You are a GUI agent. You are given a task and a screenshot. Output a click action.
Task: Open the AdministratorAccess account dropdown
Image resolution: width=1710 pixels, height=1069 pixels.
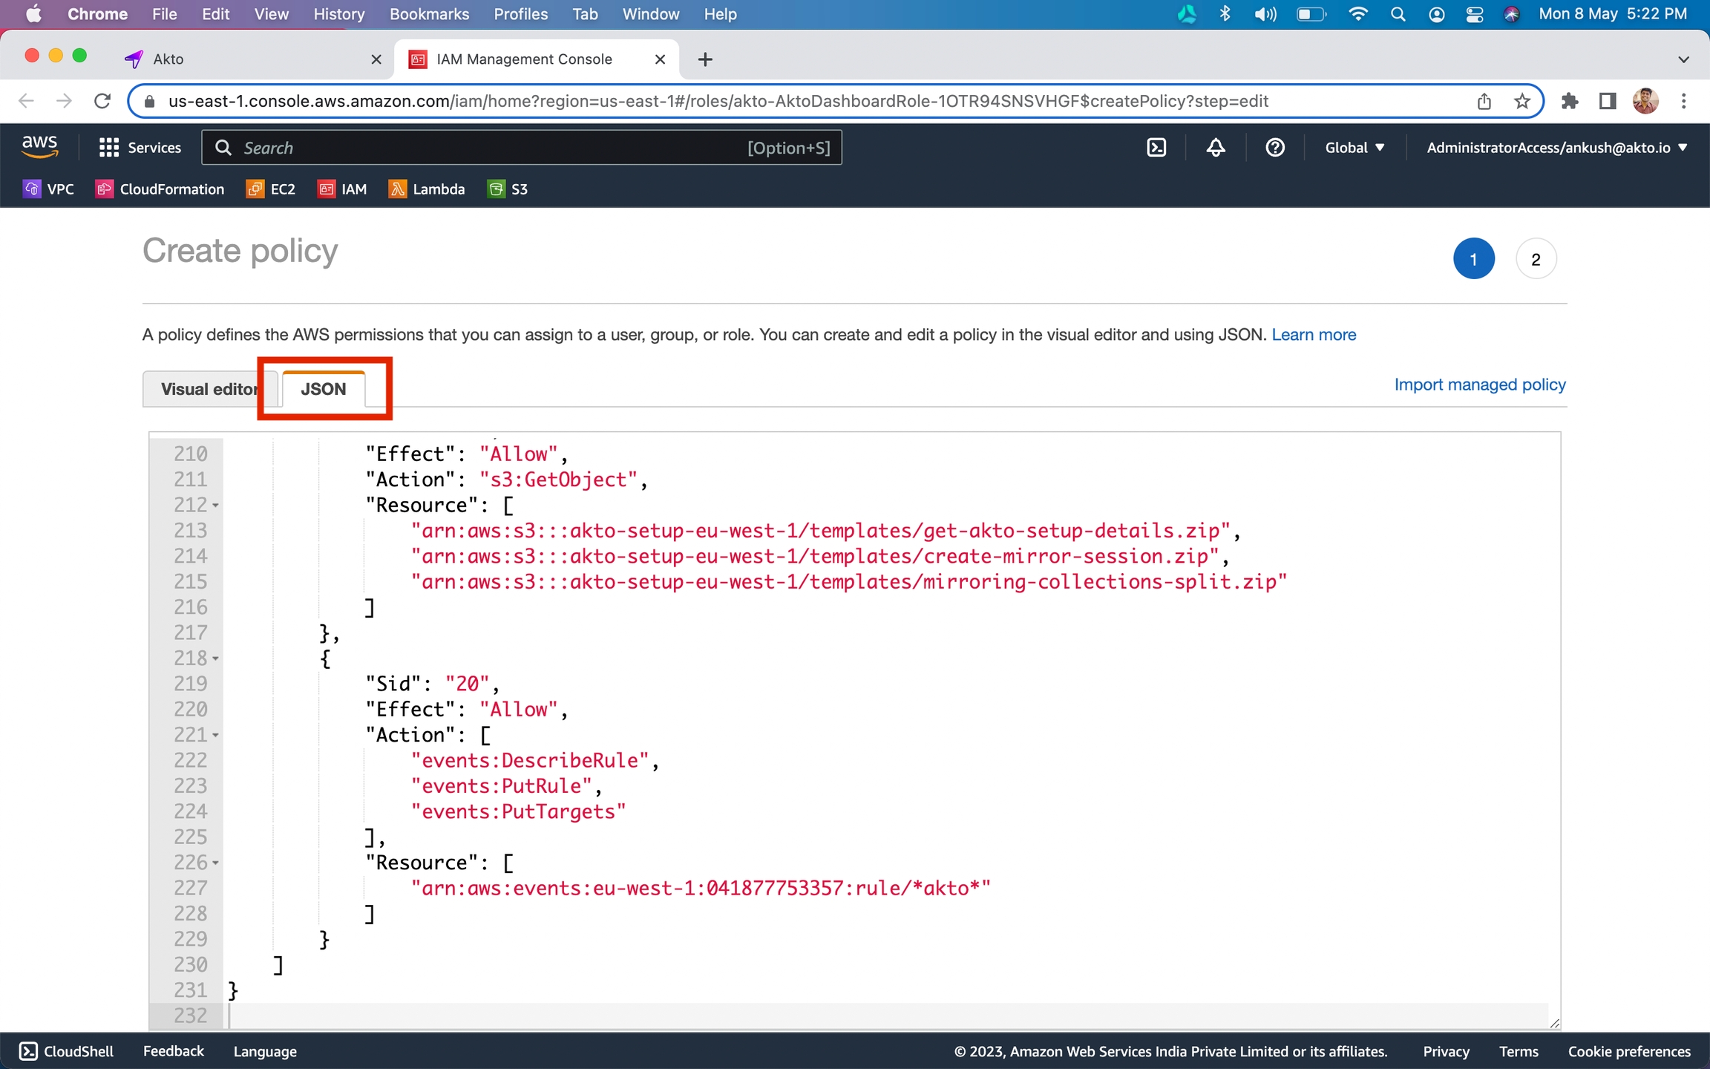(1556, 148)
